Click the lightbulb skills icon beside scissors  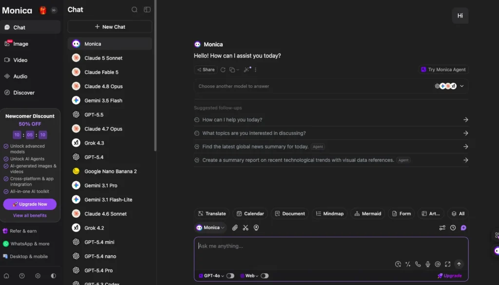pos(256,228)
